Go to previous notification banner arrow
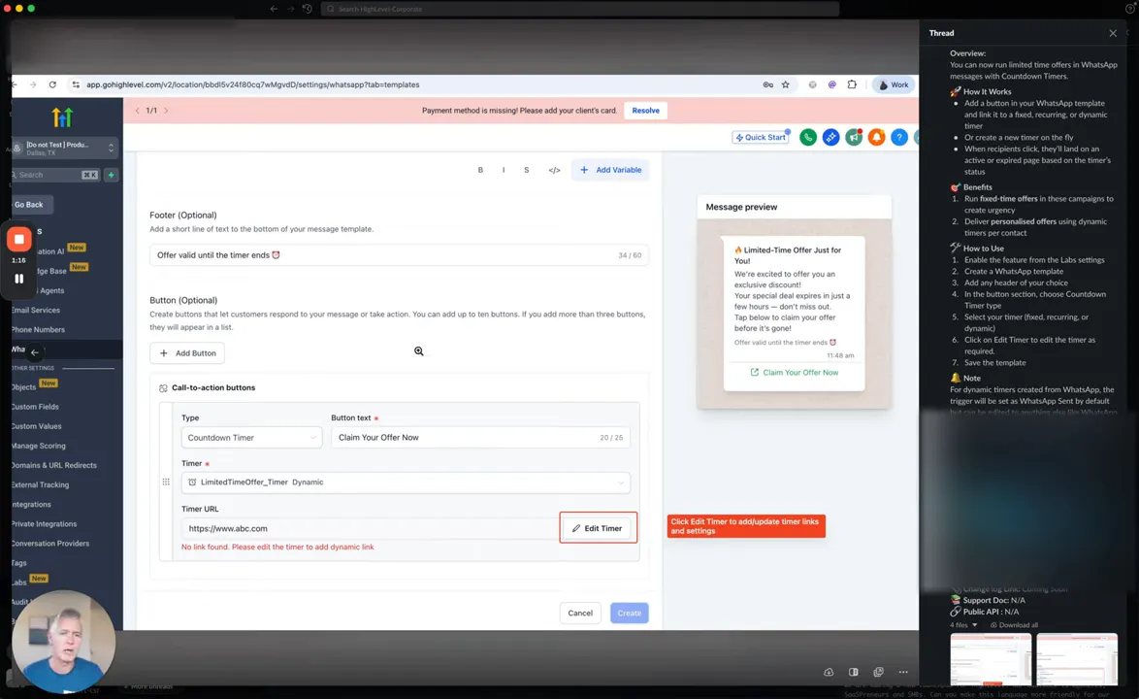 138,111
